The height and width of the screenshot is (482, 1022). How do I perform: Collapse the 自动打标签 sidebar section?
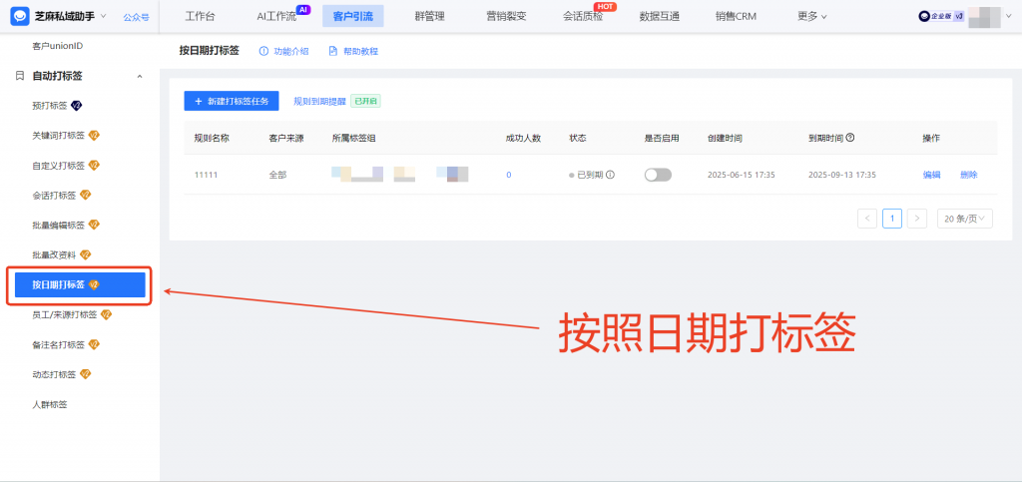[139, 76]
